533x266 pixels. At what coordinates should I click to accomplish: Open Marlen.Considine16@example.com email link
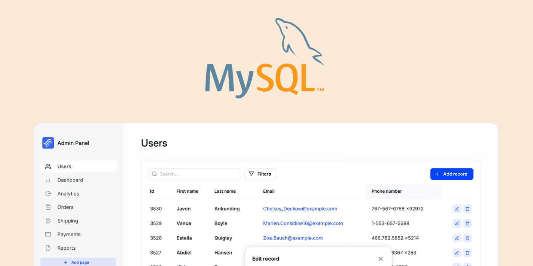point(303,223)
